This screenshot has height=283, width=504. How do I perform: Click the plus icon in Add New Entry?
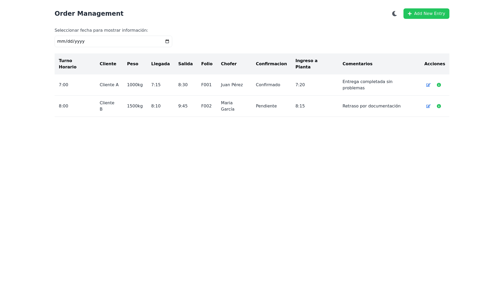409,14
